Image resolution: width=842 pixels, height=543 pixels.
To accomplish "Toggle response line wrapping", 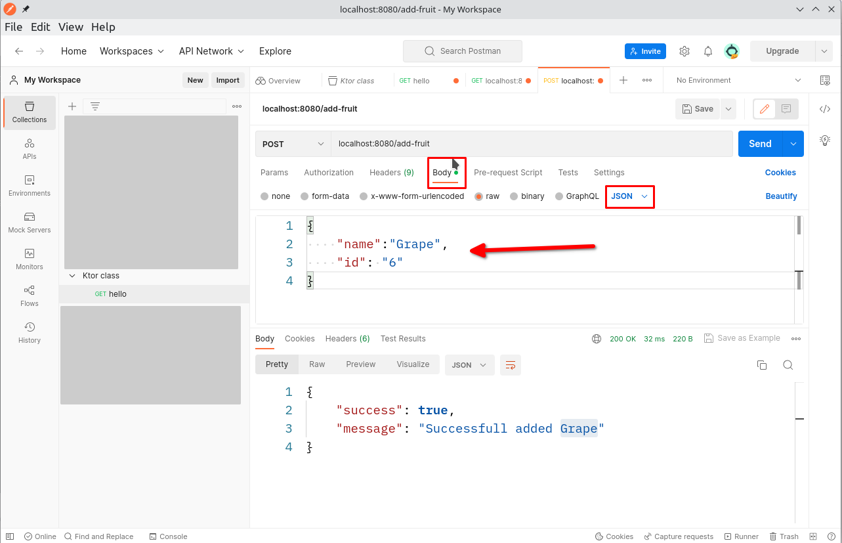I will [x=511, y=365].
